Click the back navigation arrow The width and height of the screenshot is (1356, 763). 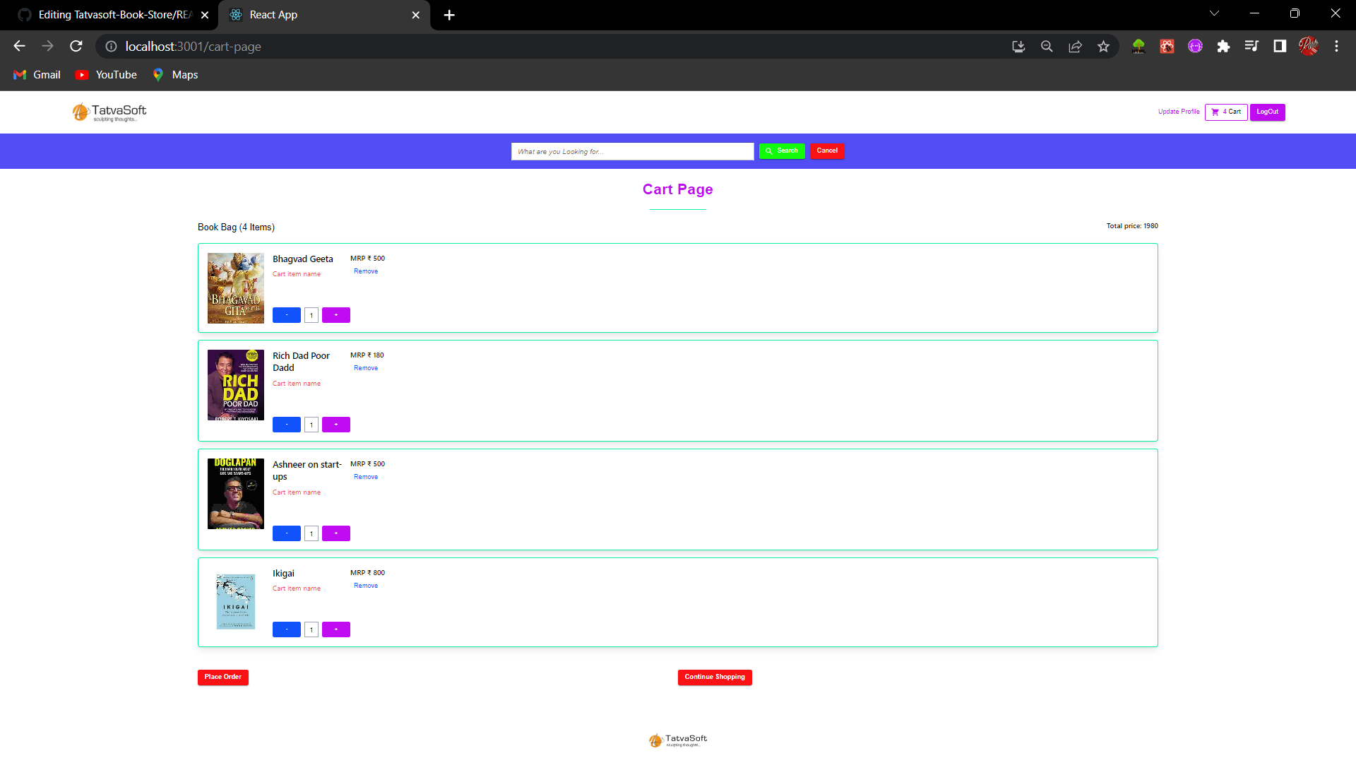18,46
